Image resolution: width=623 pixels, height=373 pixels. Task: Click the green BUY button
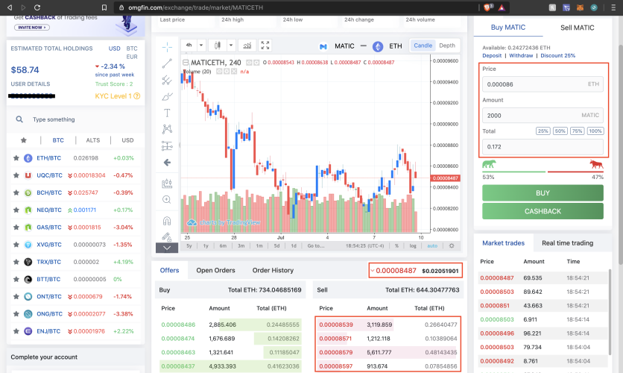point(543,193)
